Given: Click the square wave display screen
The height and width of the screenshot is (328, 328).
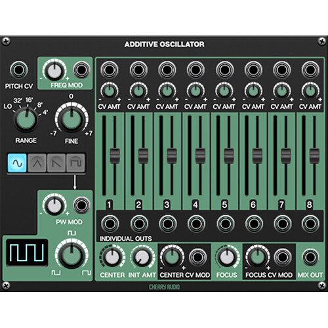Looking at the screenshot, I should [x=27, y=253].
